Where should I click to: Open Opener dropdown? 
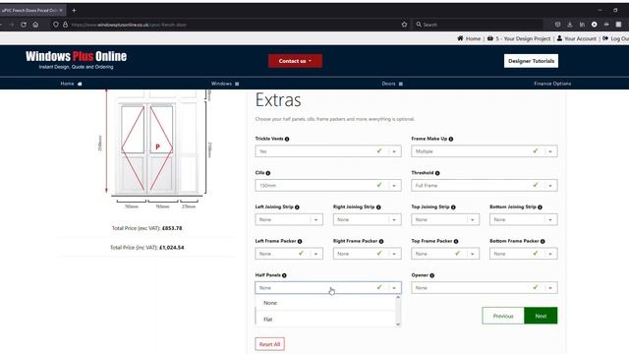(x=485, y=288)
